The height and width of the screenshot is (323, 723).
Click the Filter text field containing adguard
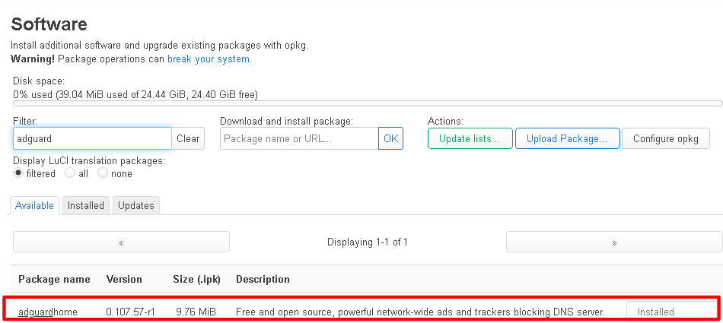pos(91,138)
